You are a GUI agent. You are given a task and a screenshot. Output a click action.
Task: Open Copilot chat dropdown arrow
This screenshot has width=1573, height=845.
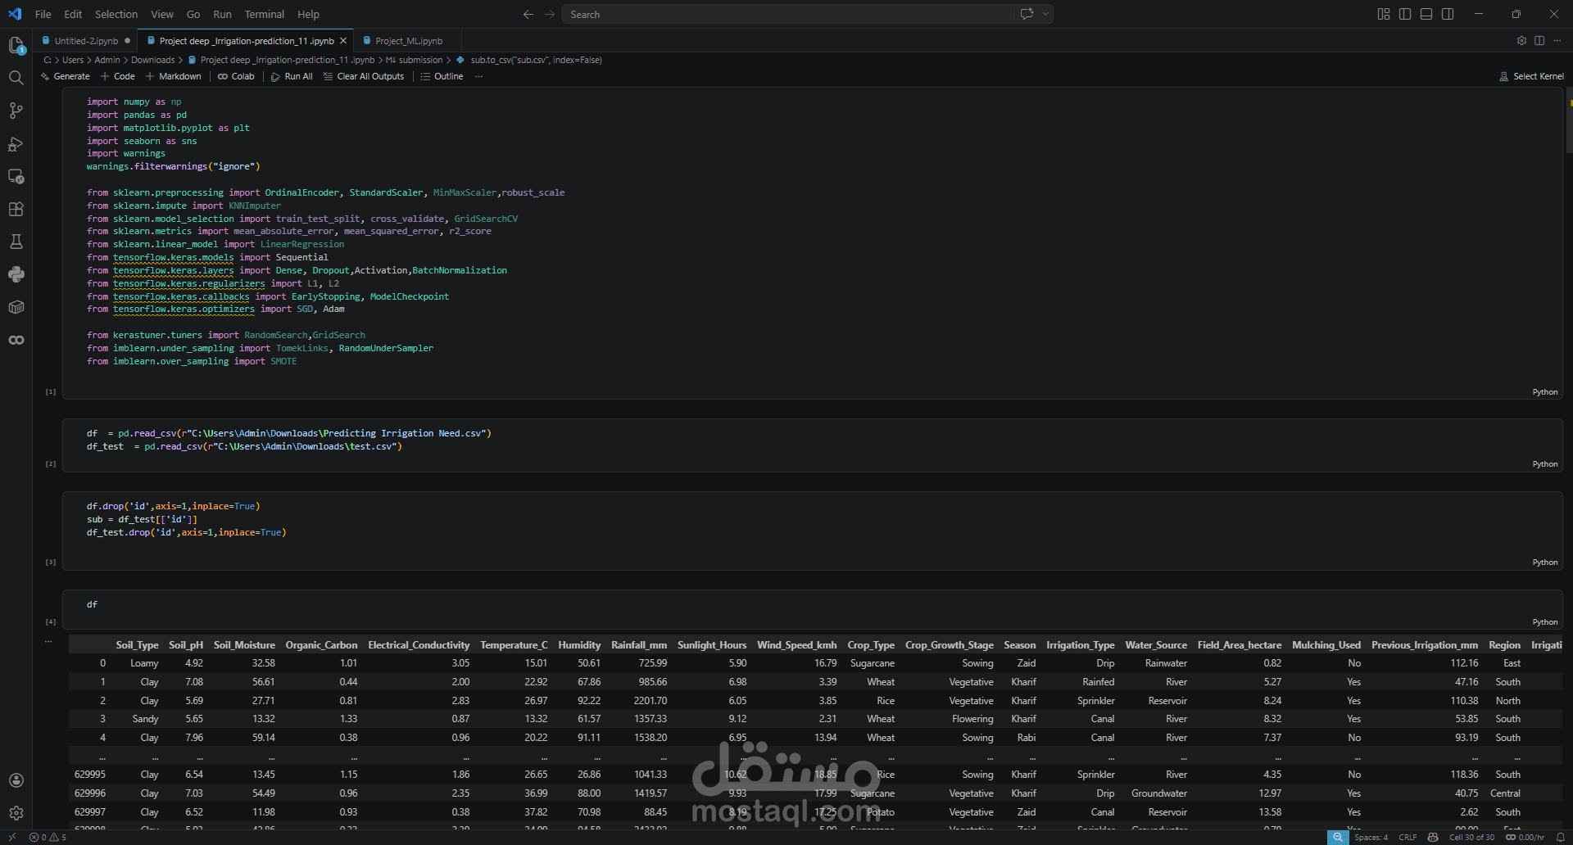[1045, 14]
